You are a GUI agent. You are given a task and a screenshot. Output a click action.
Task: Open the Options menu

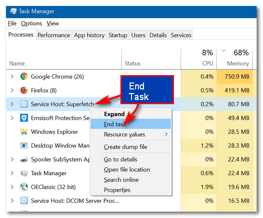pos(31,24)
